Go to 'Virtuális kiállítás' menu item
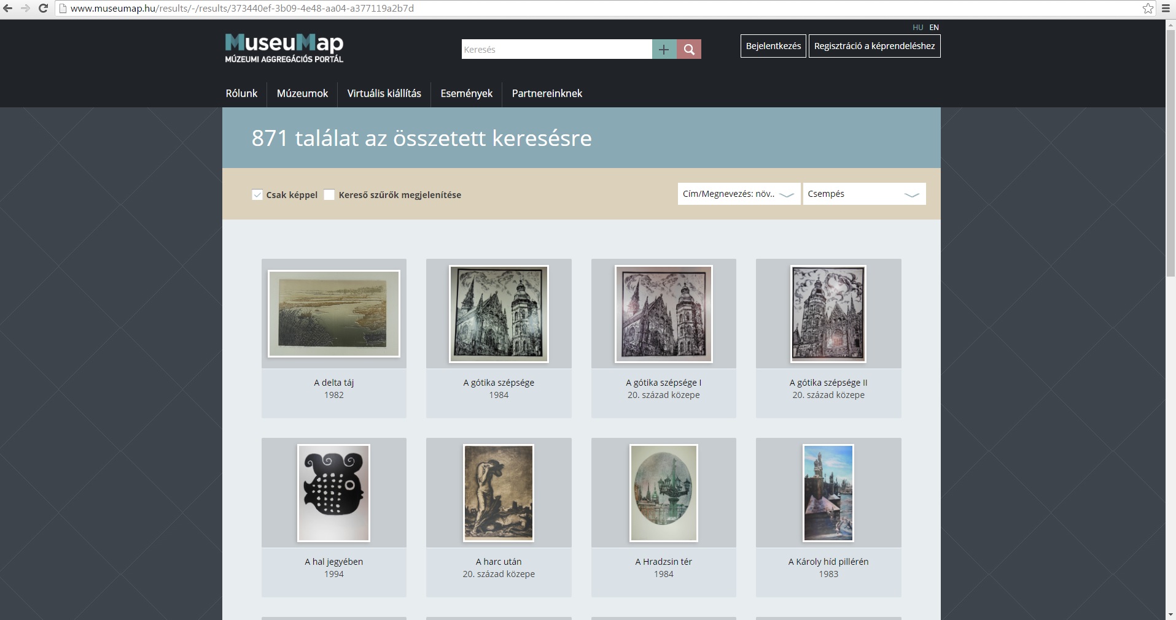 coord(384,93)
